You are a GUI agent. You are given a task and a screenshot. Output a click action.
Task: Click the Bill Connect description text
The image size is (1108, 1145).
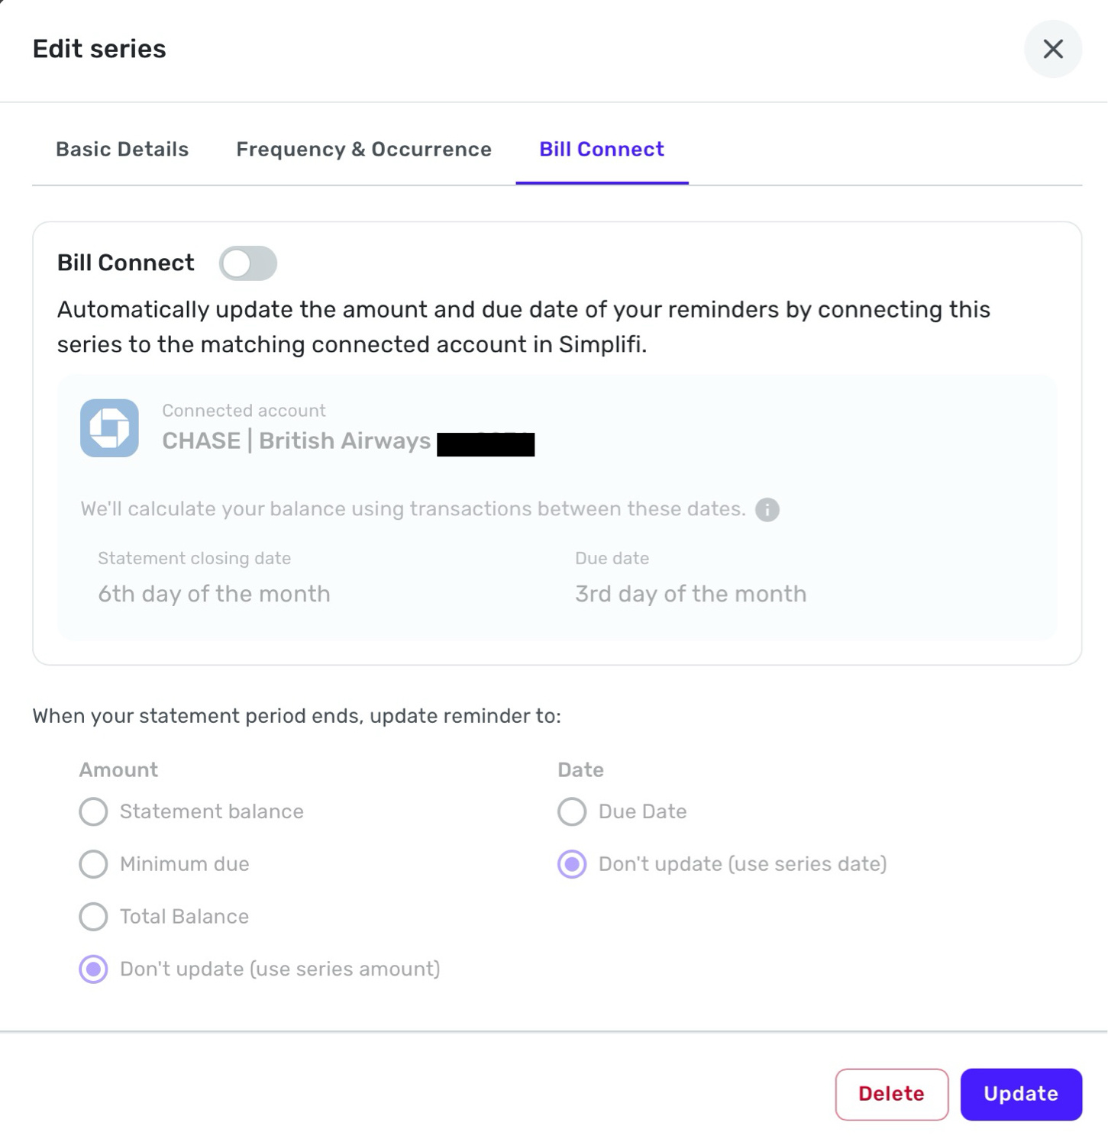pyautogui.click(x=523, y=327)
